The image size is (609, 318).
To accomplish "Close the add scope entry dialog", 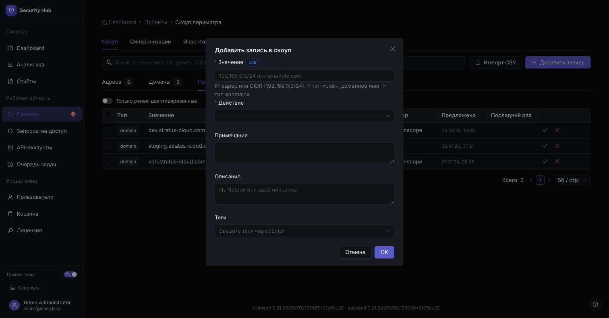I will (393, 49).
